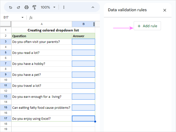The image size is (176, 132).
Task: Click 'Can eatting fatty food cause problems?' cell
Action: click(42, 108)
